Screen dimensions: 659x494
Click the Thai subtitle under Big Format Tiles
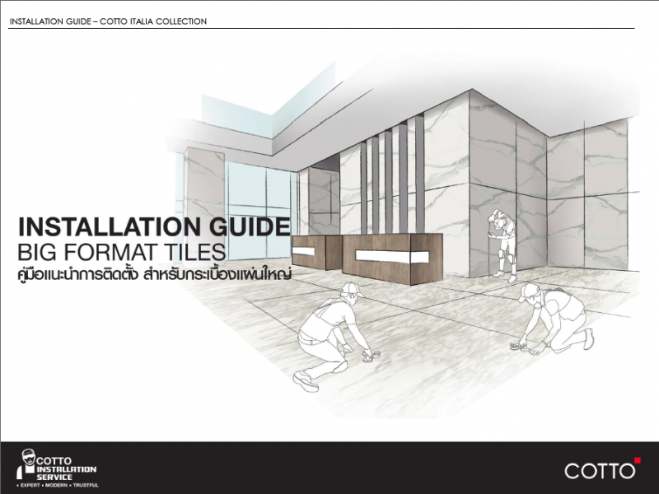point(155,274)
